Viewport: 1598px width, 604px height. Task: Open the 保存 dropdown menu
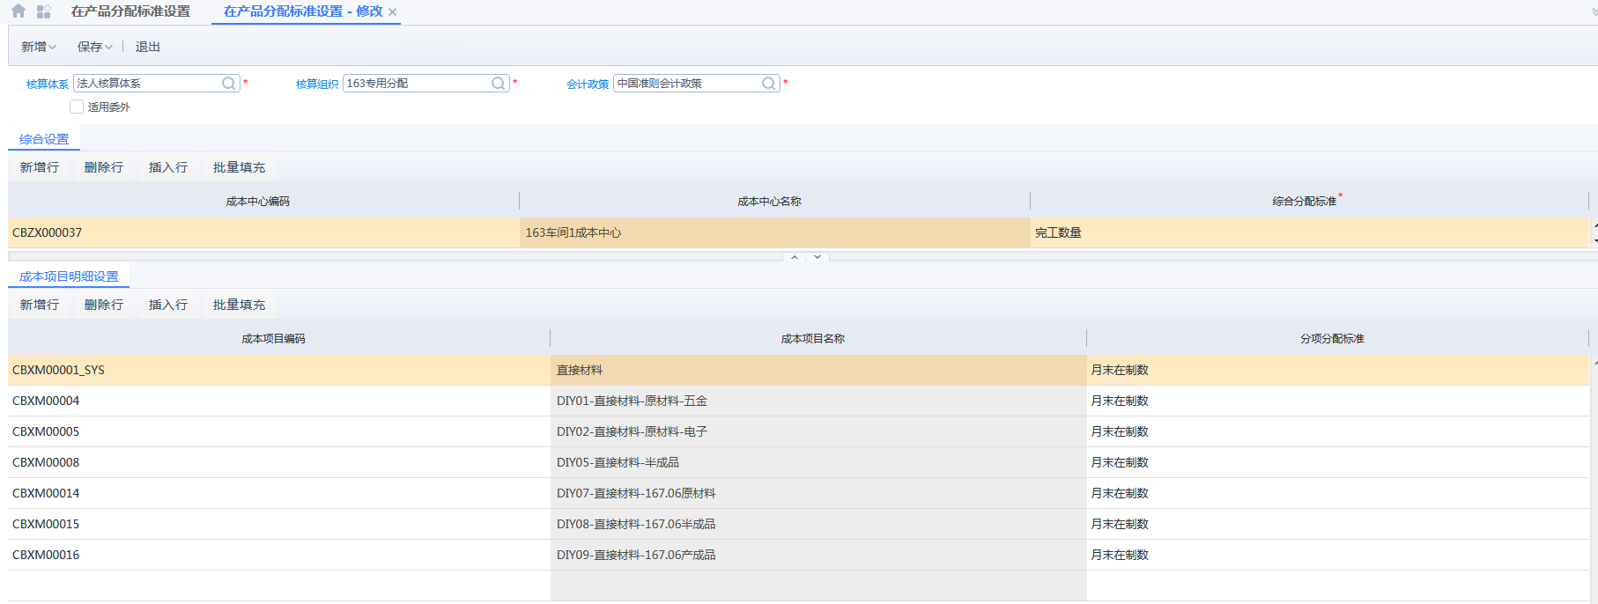pos(94,47)
